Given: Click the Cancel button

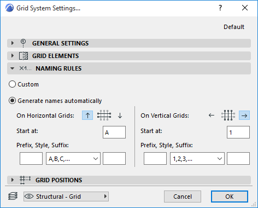Looking at the screenshot, I should point(183,197).
